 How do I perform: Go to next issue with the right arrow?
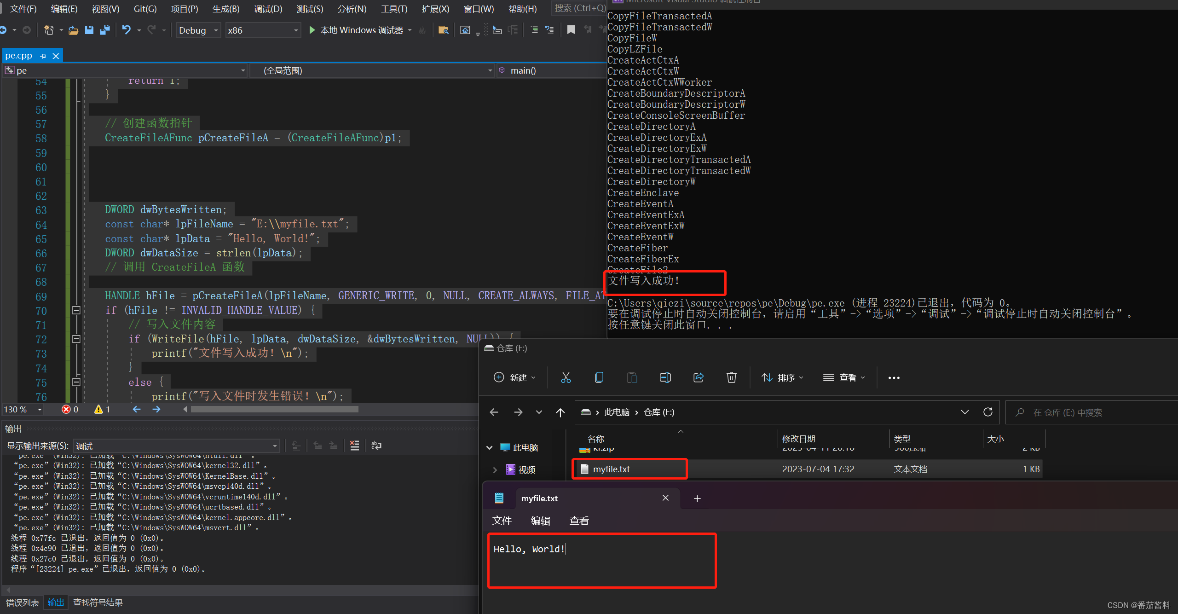click(156, 409)
